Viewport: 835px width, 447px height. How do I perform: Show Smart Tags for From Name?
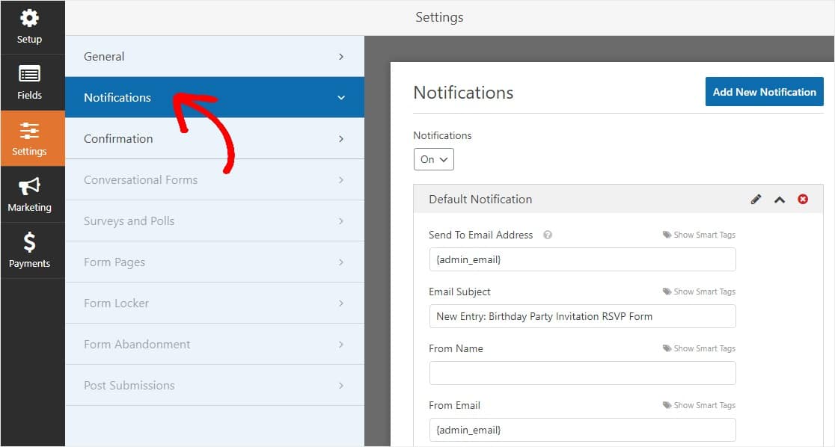tap(704, 348)
